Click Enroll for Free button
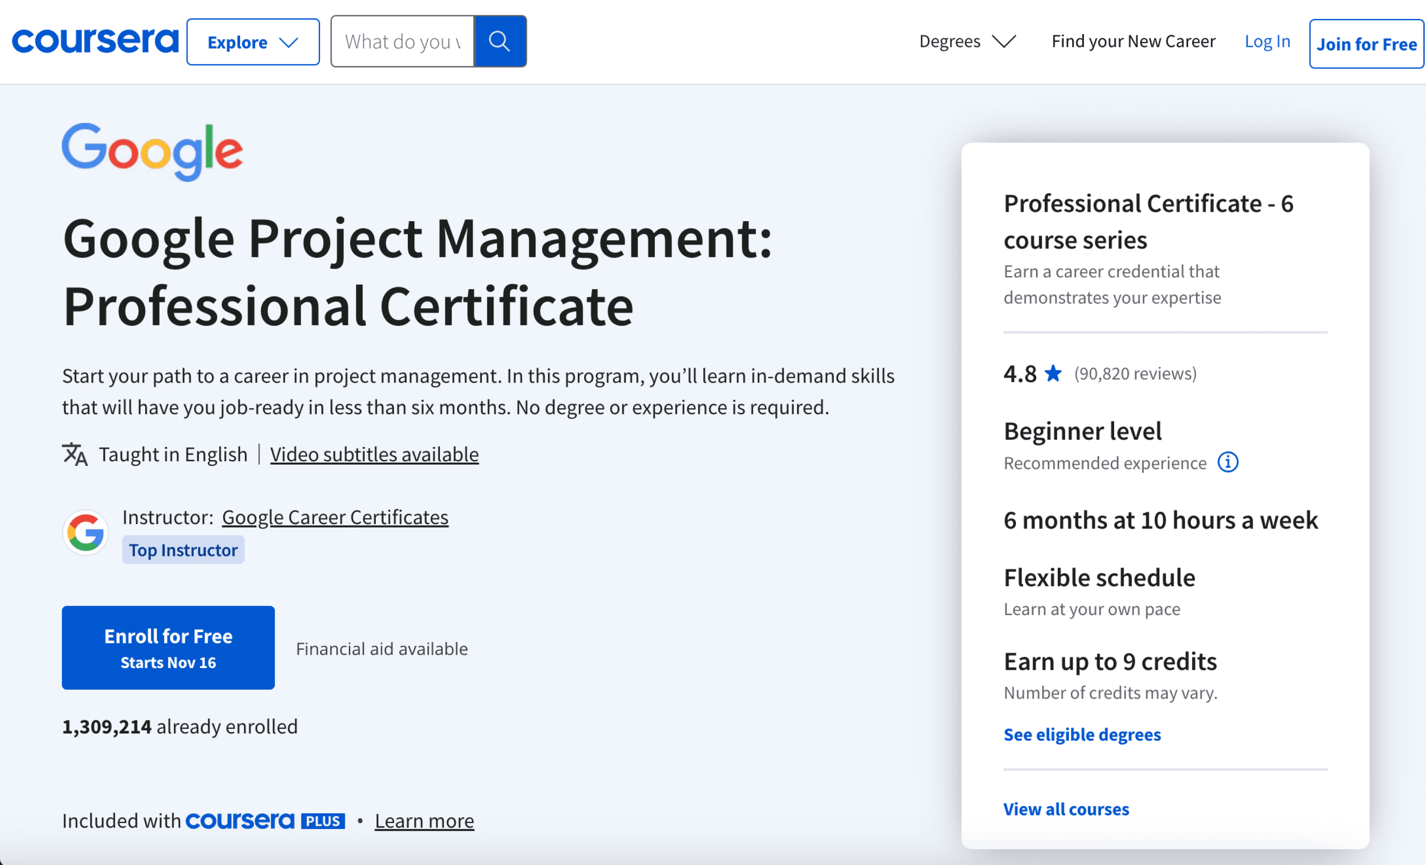This screenshot has width=1426, height=865. click(169, 647)
